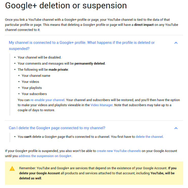Click 'Your channel will be disabled' bullet
188x188 pixels.
[x=39, y=57]
